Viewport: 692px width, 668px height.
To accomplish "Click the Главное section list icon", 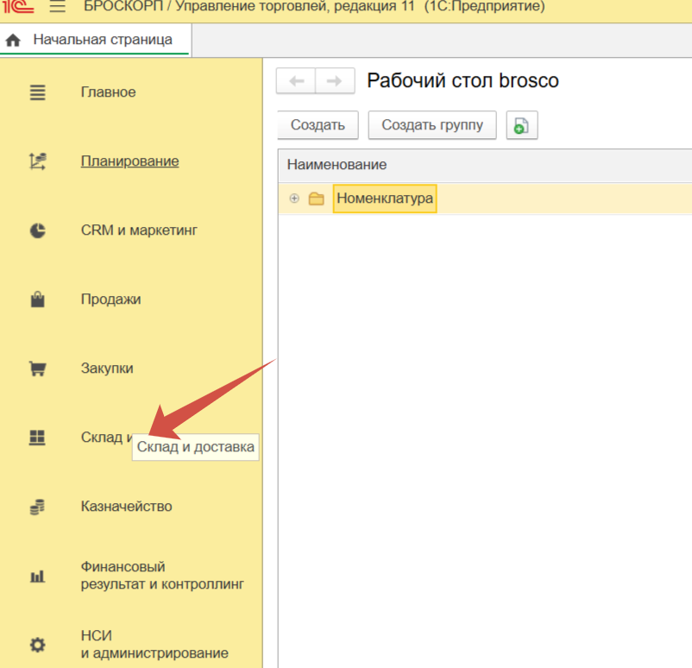I will click(37, 92).
